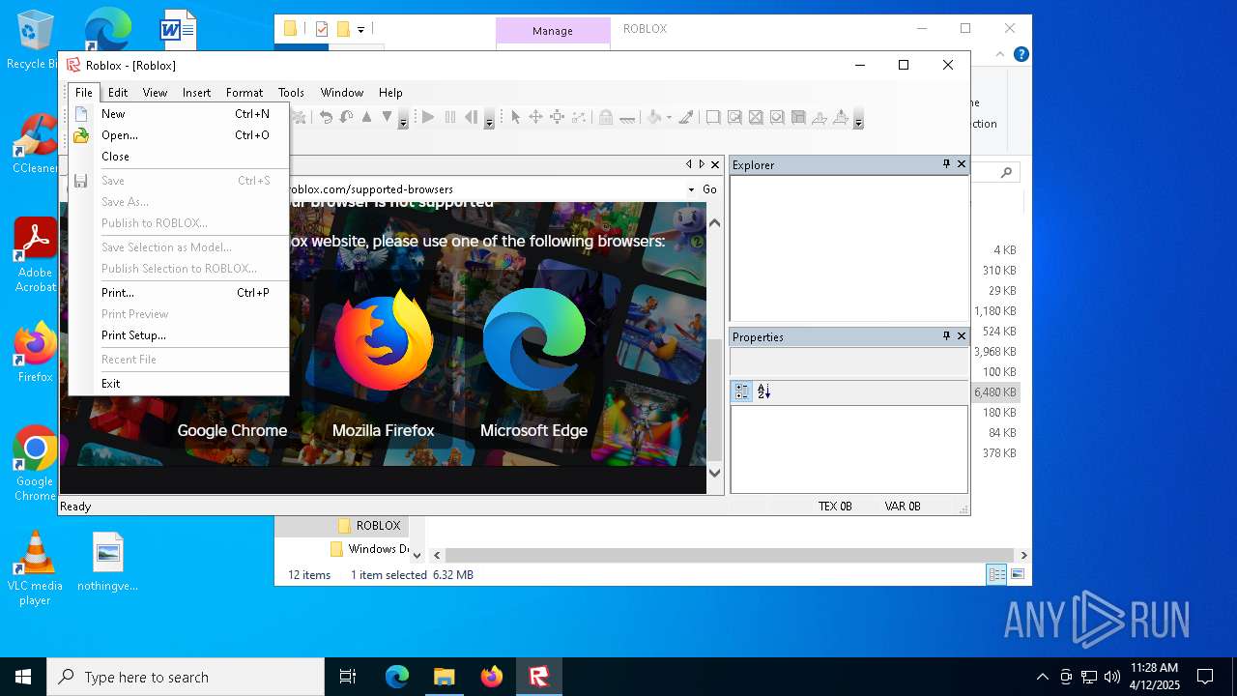Click the New document icon in File menu
The height and width of the screenshot is (696, 1237).
[81, 114]
